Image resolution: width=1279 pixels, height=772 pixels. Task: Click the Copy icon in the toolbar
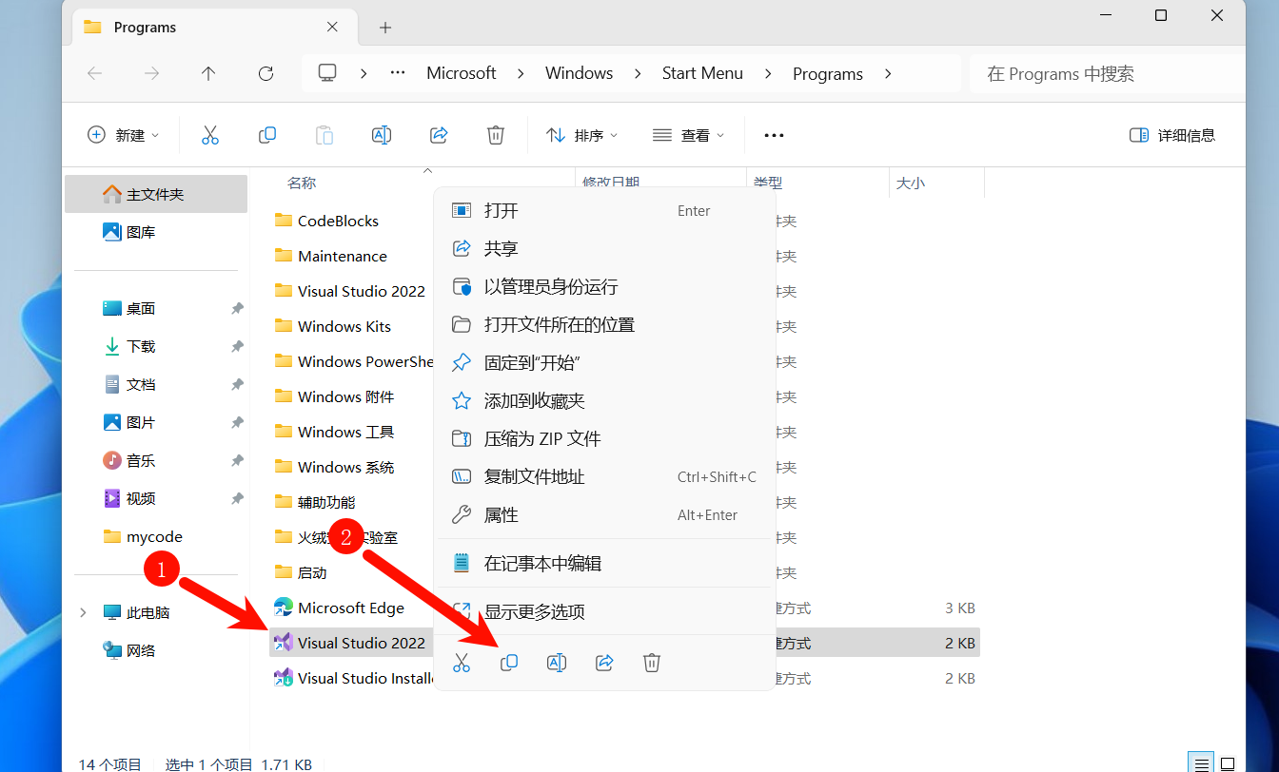pos(267,135)
